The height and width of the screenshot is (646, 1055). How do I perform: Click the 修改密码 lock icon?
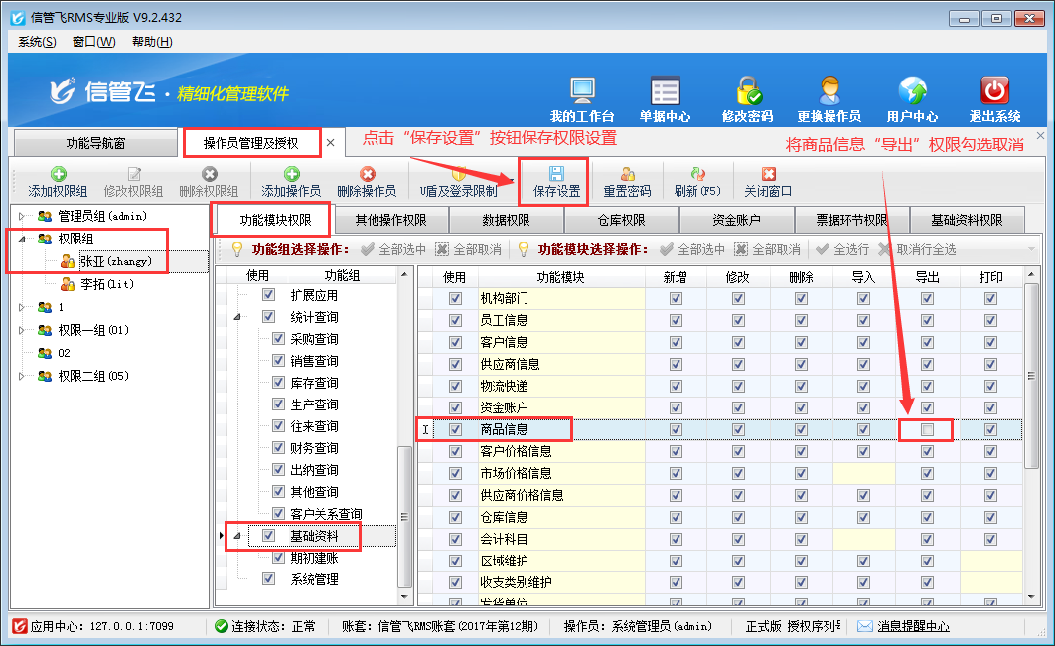[x=747, y=91]
